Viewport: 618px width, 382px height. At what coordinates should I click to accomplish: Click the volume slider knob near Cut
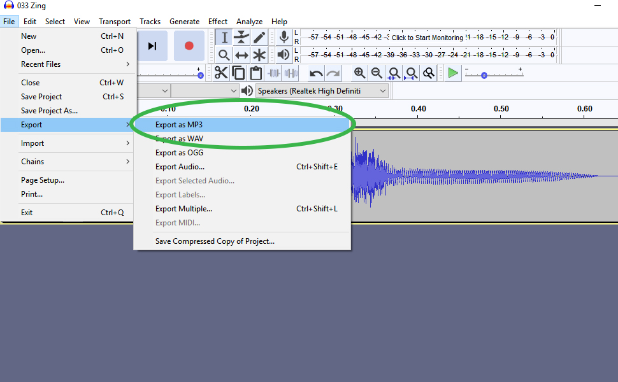point(200,75)
